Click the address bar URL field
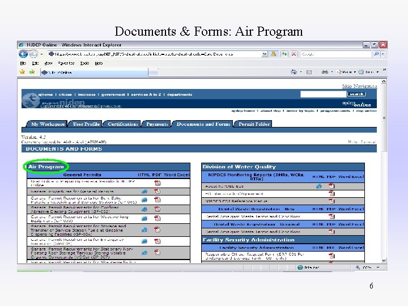 [x=155, y=54]
